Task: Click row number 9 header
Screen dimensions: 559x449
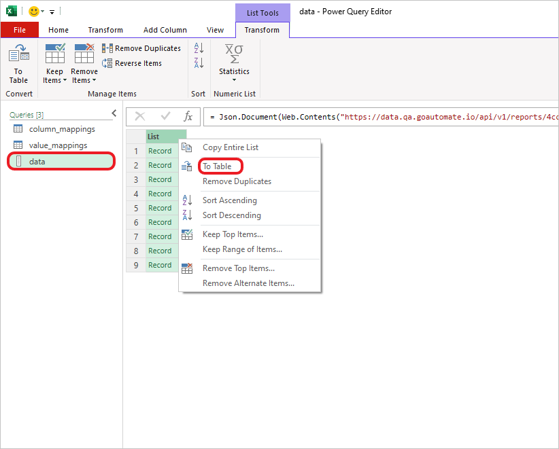Action: coord(136,265)
